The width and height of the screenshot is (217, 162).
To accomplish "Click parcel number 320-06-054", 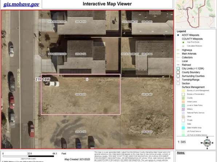I will (80, 54).
